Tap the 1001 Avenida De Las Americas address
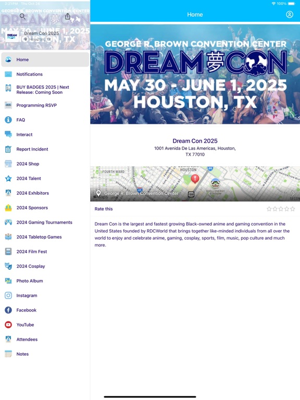 [195, 151]
